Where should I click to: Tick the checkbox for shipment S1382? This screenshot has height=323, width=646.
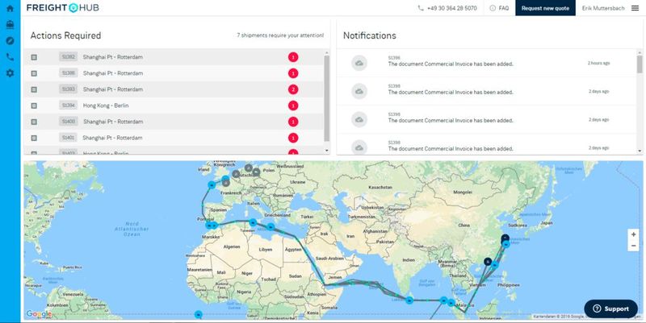(34, 57)
